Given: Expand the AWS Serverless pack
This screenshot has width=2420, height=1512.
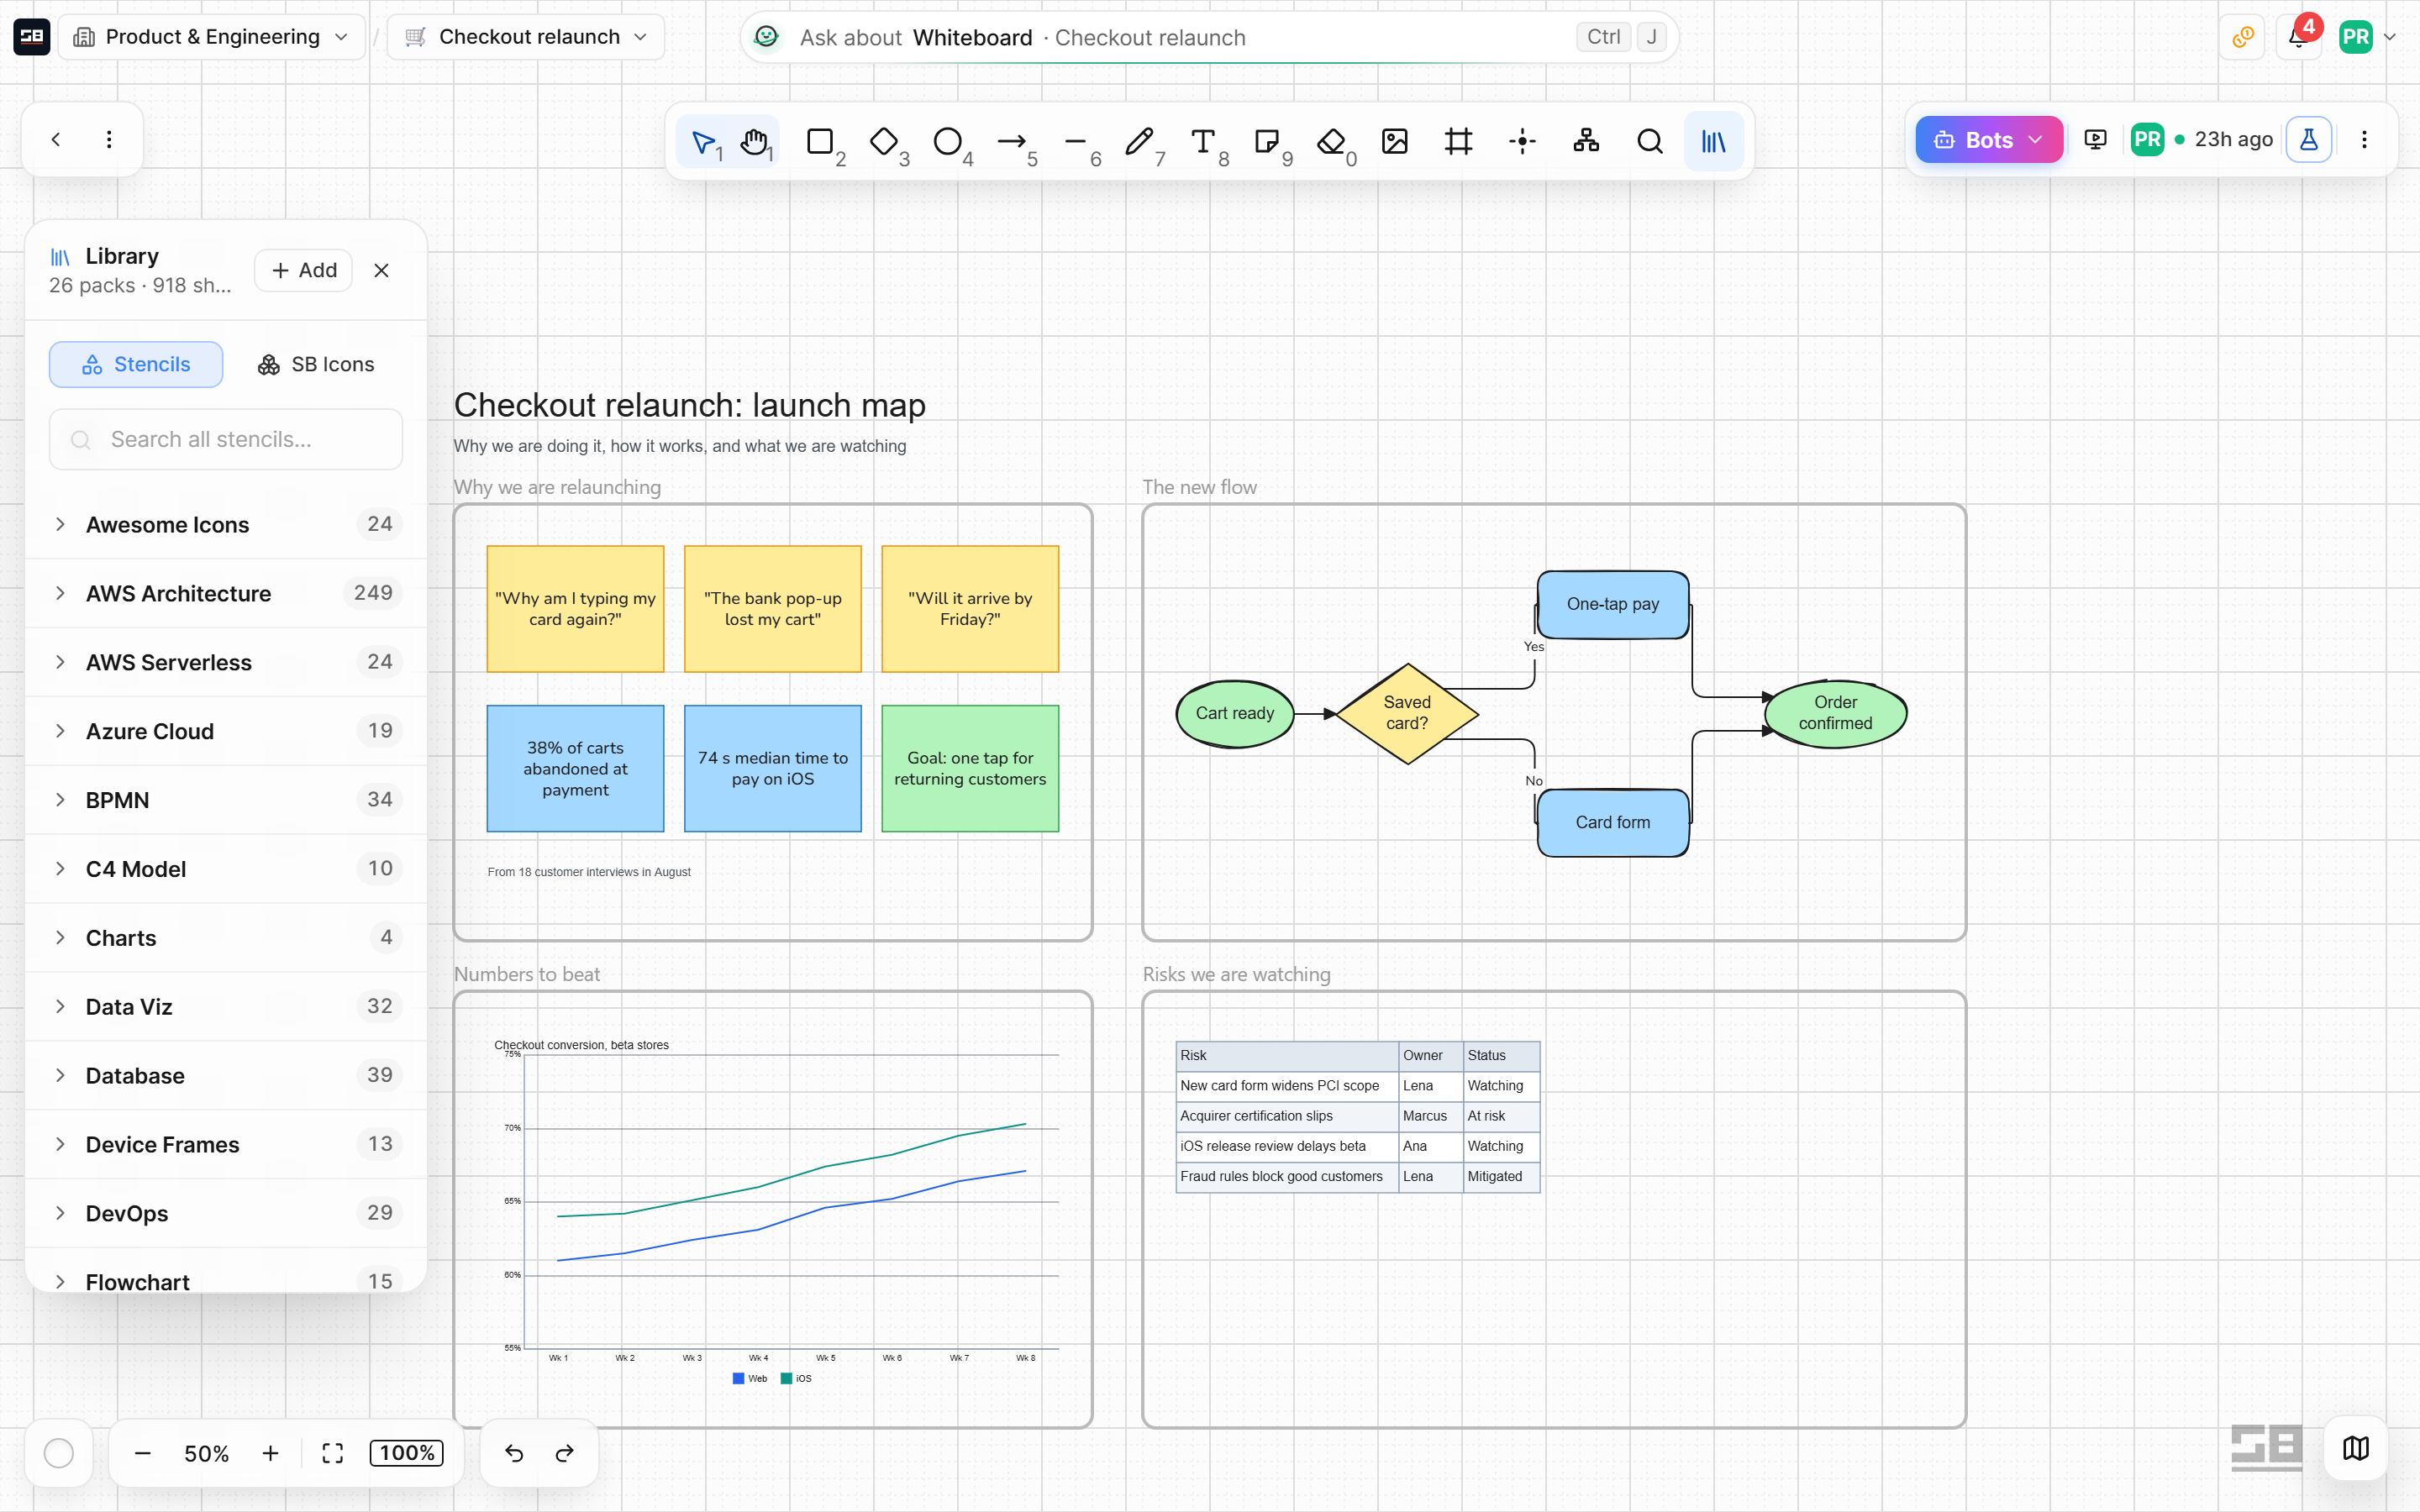Looking at the screenshot, I should 226,662.
